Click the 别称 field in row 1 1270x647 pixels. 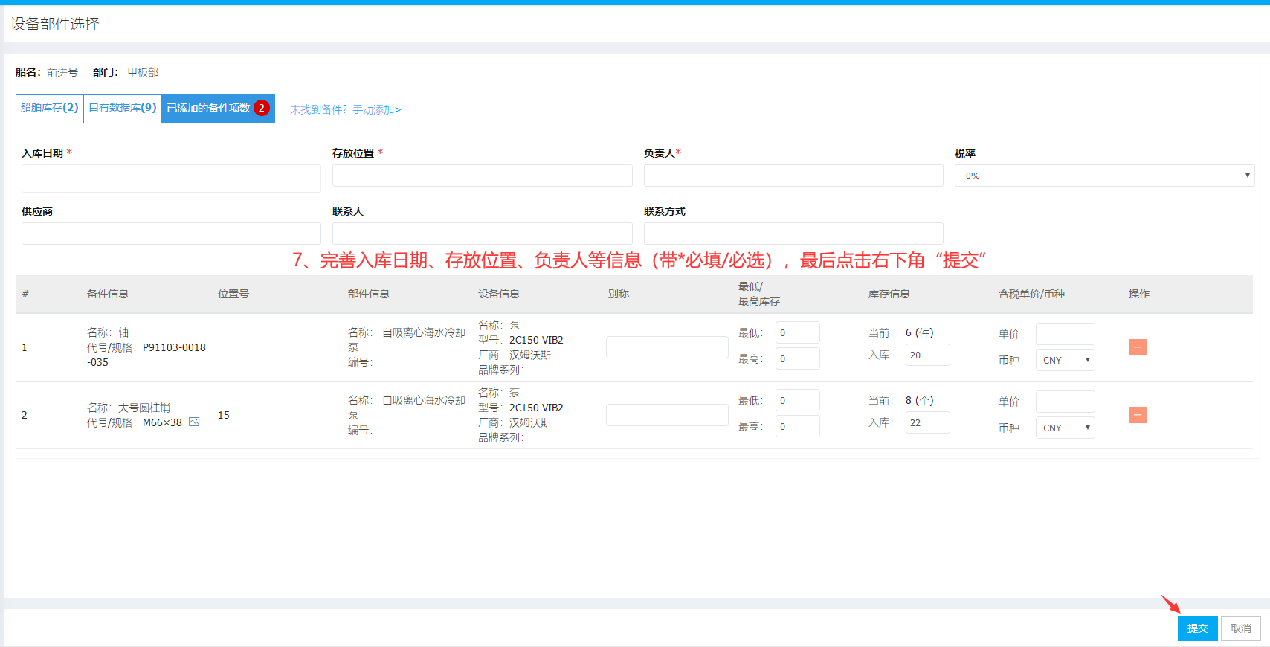[x=667, y=347]
